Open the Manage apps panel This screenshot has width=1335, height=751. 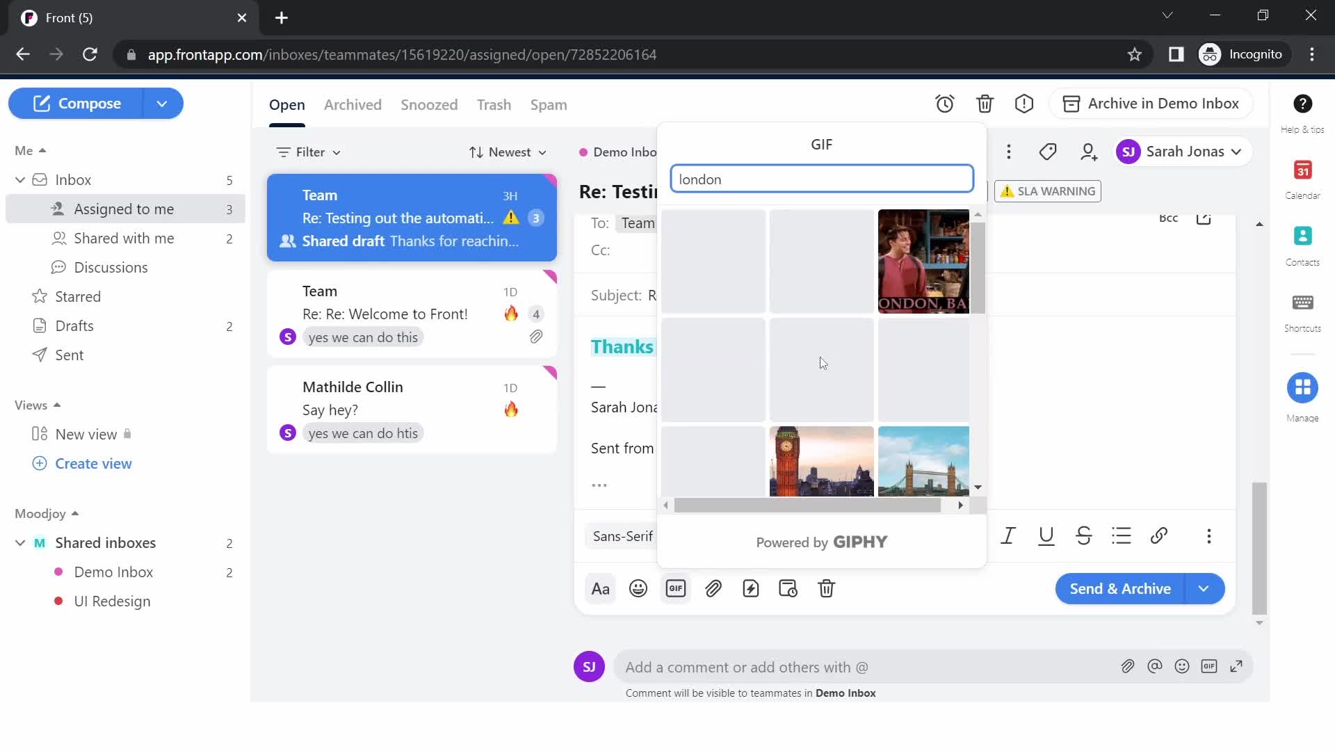(x=1302, y=397)
